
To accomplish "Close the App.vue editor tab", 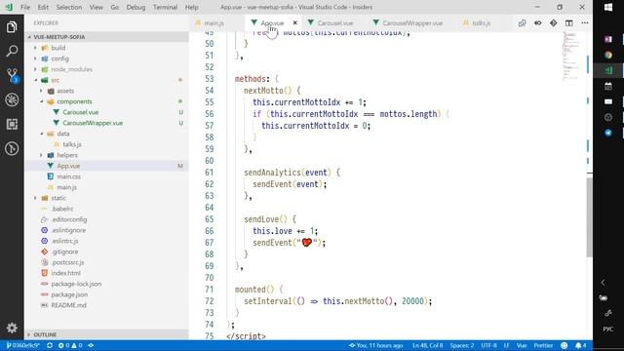I will pos(294,23).
